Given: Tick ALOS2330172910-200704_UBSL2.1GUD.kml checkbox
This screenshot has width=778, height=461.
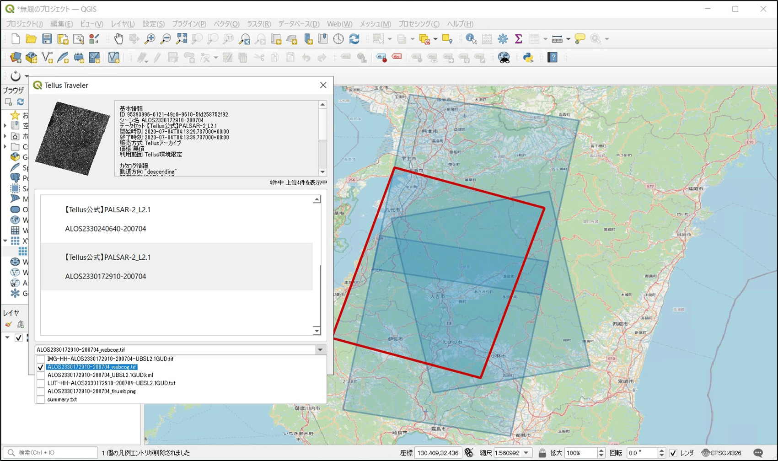Looking at the screenshot, I should click(41, 375).
